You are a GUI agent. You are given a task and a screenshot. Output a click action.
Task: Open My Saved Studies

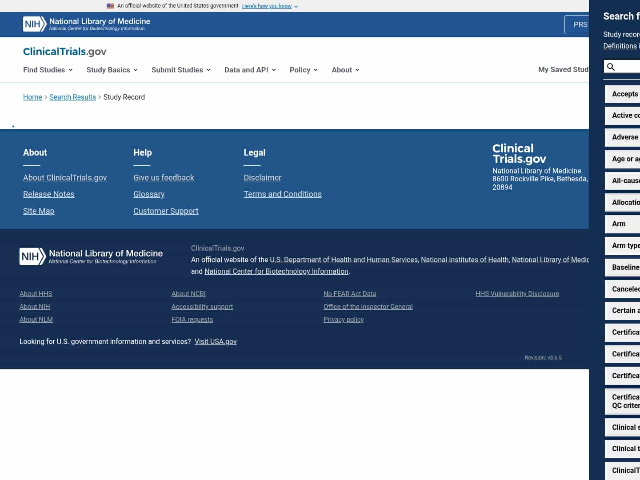point(563,69)
